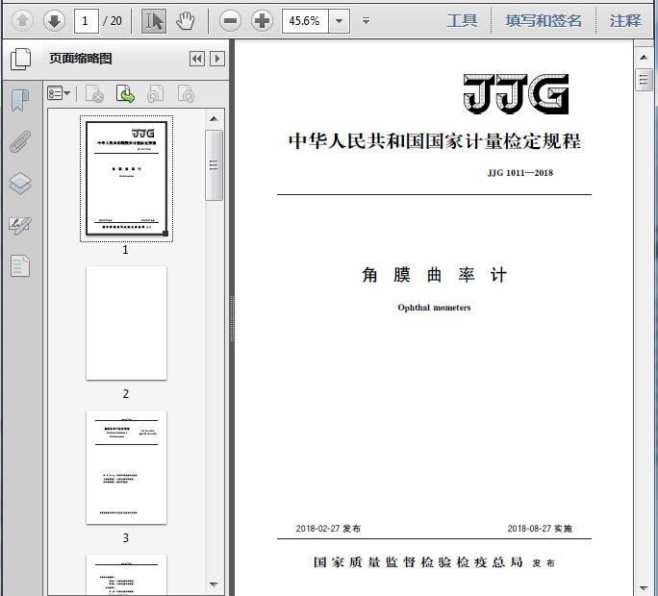Click the delete pages icon
Screen dimensions: 658x596
click(x=94, y=94)
